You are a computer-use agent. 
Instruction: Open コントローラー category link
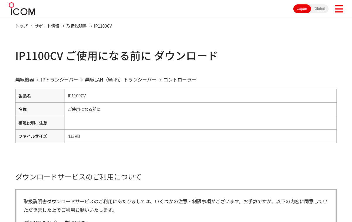coord(180,80)
